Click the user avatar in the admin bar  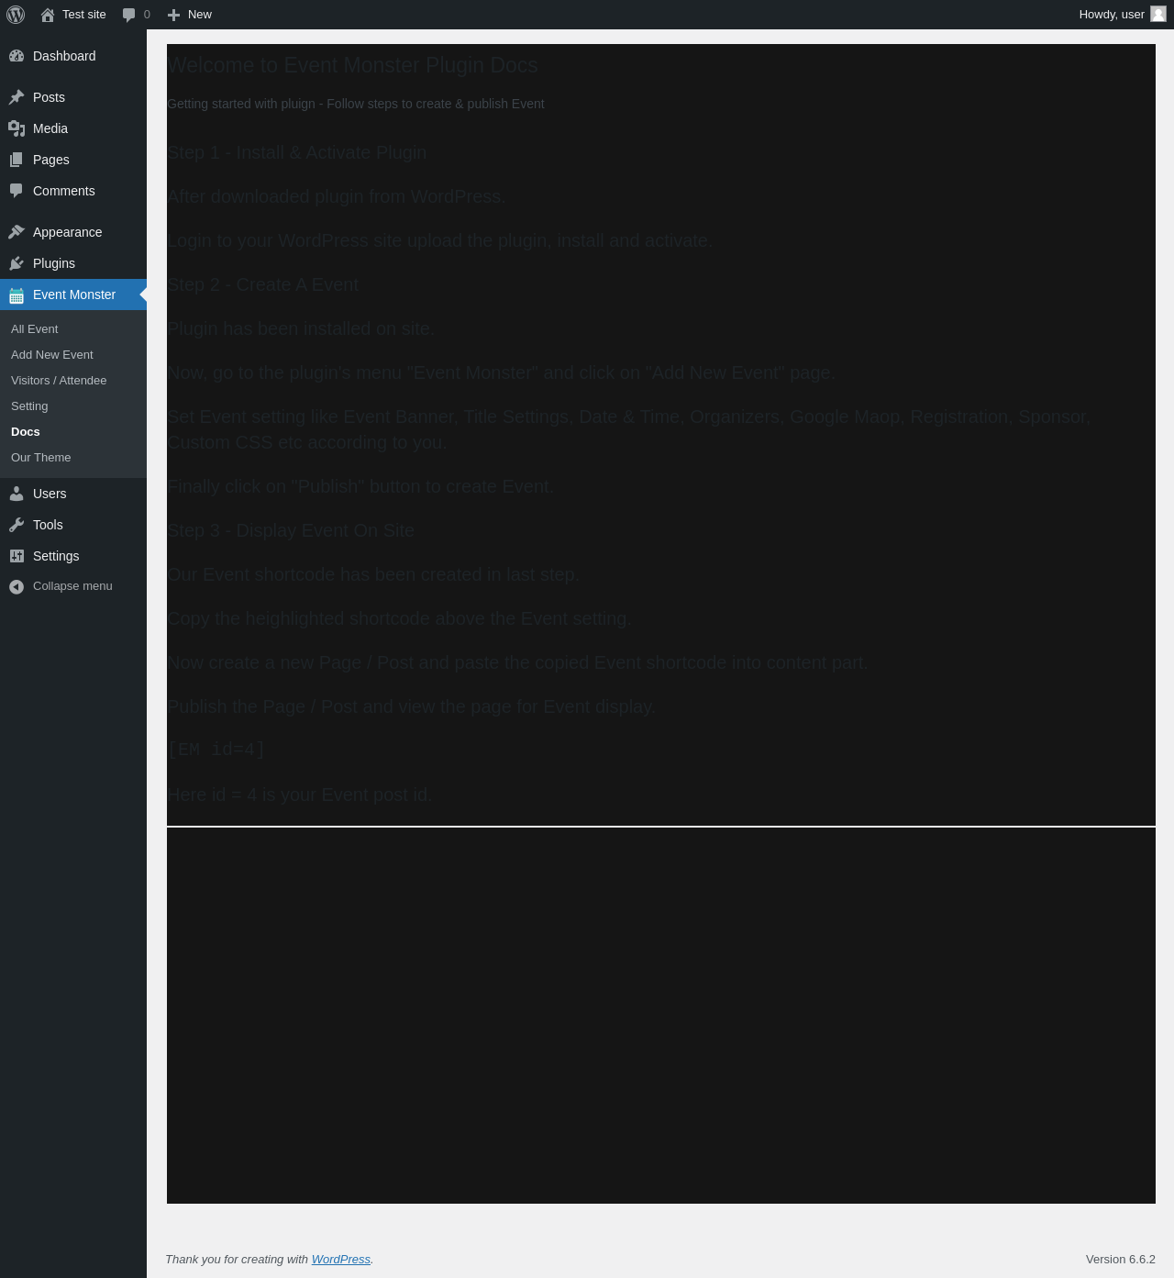1158,14
